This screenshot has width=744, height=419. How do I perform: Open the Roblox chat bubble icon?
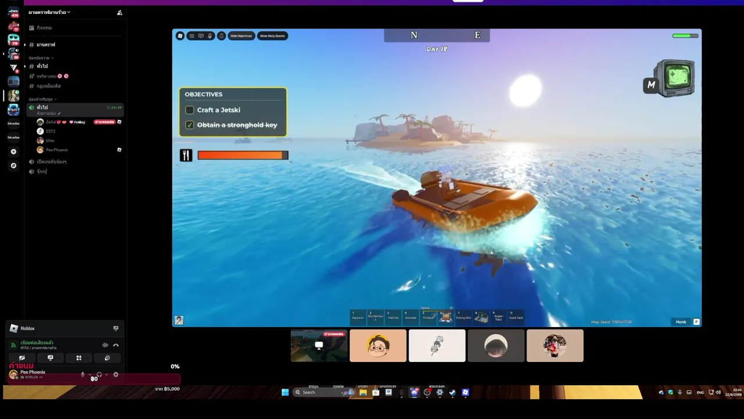(201, 35)
